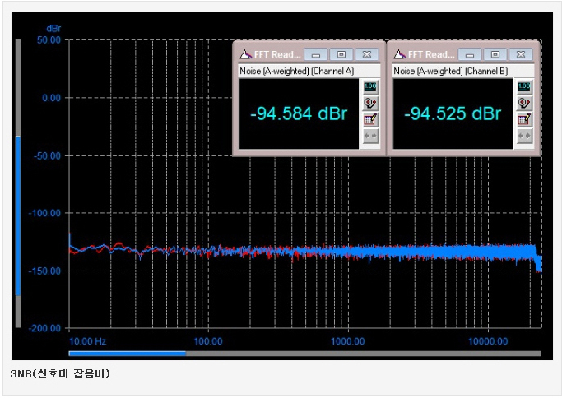This screenshot has height=398, width=562.
Task: Close the Channel B FFT Read window
Action: 520,54
